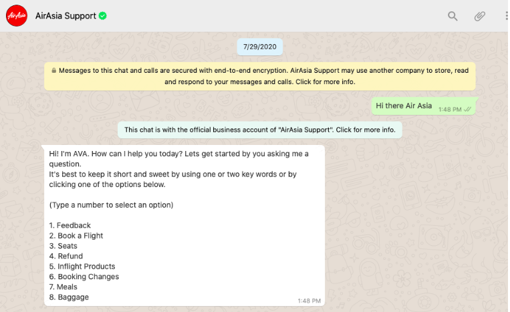Image resolution: width=510 pixels, height=312 pixels.
Task: Click the 7/29/2020 date chip
Action: (259, 47)
